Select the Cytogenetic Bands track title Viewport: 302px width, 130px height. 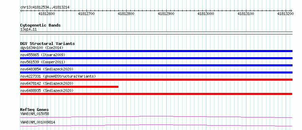click(40, 25)
